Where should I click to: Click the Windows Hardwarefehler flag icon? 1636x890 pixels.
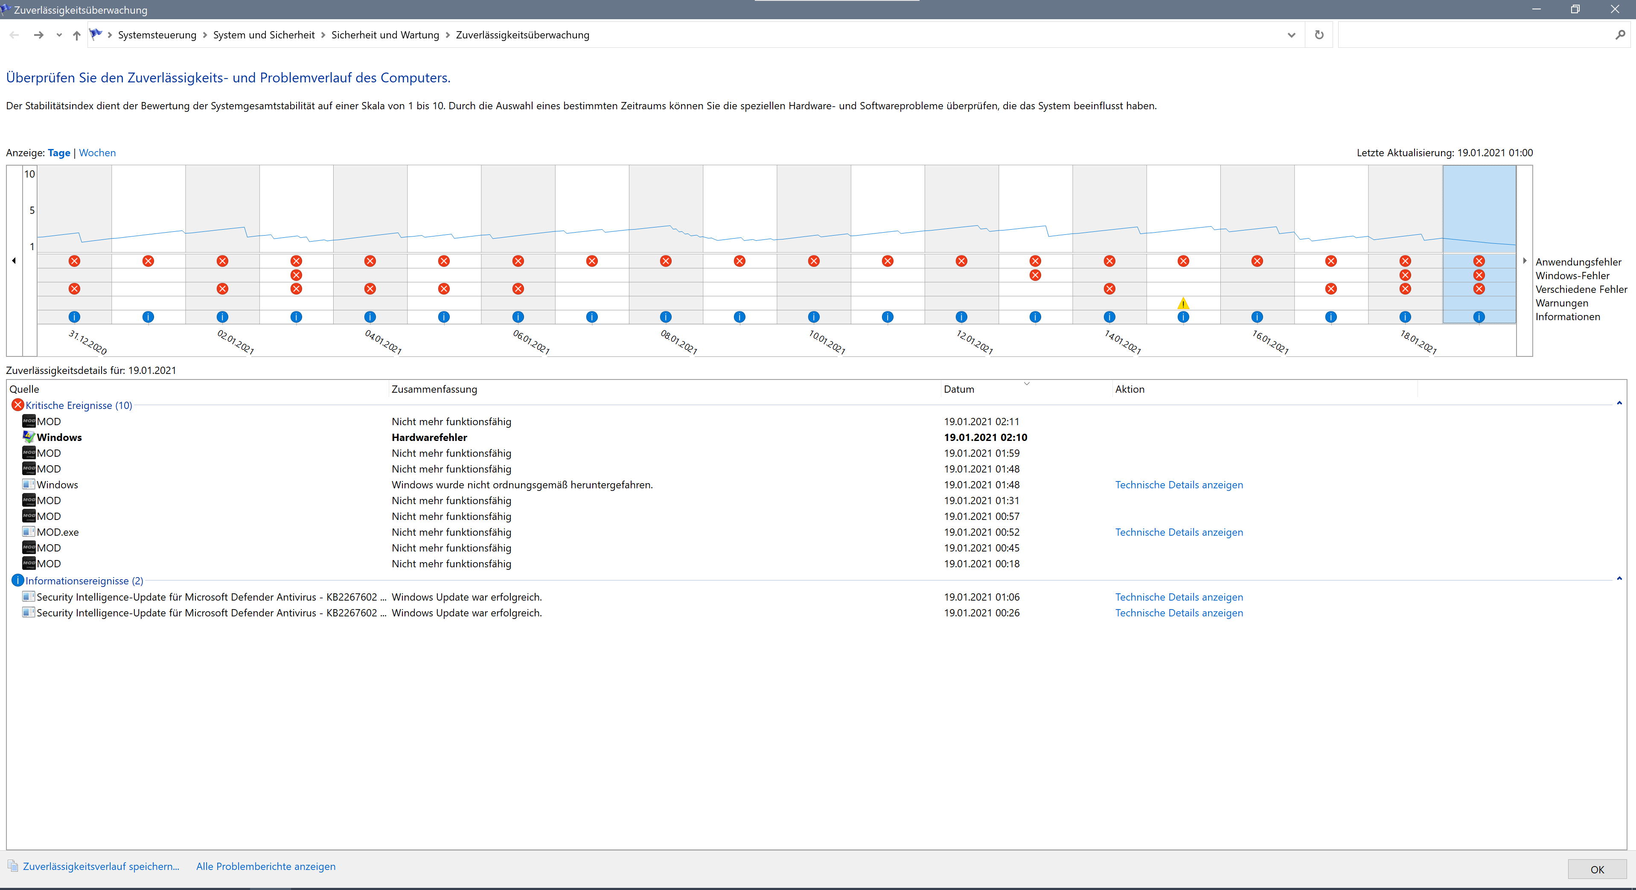[29, 437]
